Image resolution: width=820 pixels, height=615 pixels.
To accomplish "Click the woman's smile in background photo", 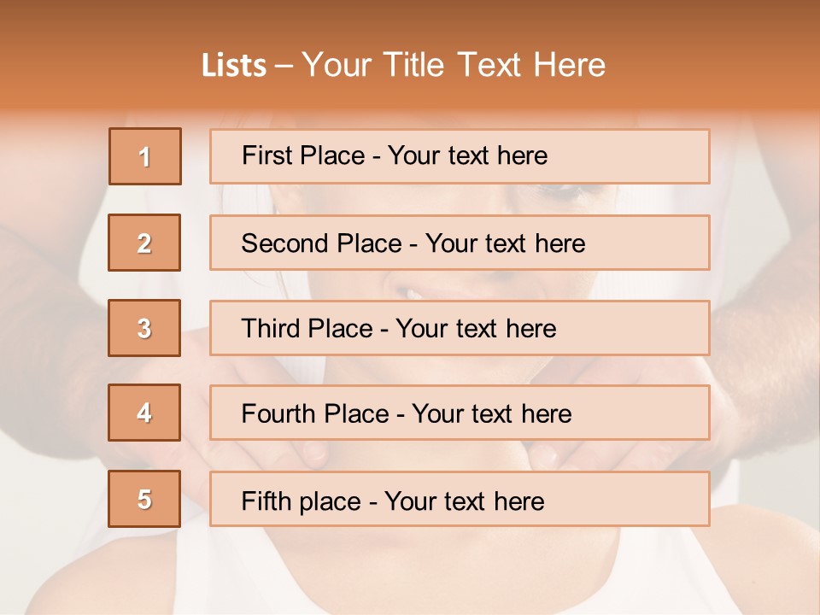I will pos(420,290).
